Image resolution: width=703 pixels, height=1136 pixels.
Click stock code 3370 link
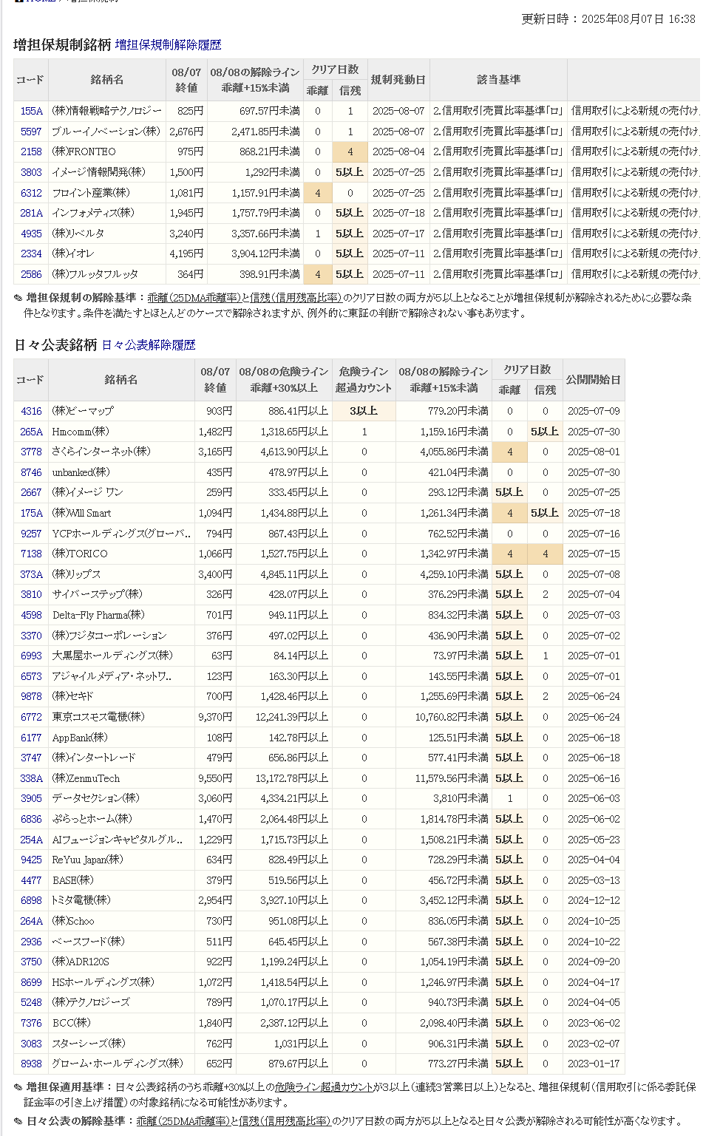pos(31,636)
